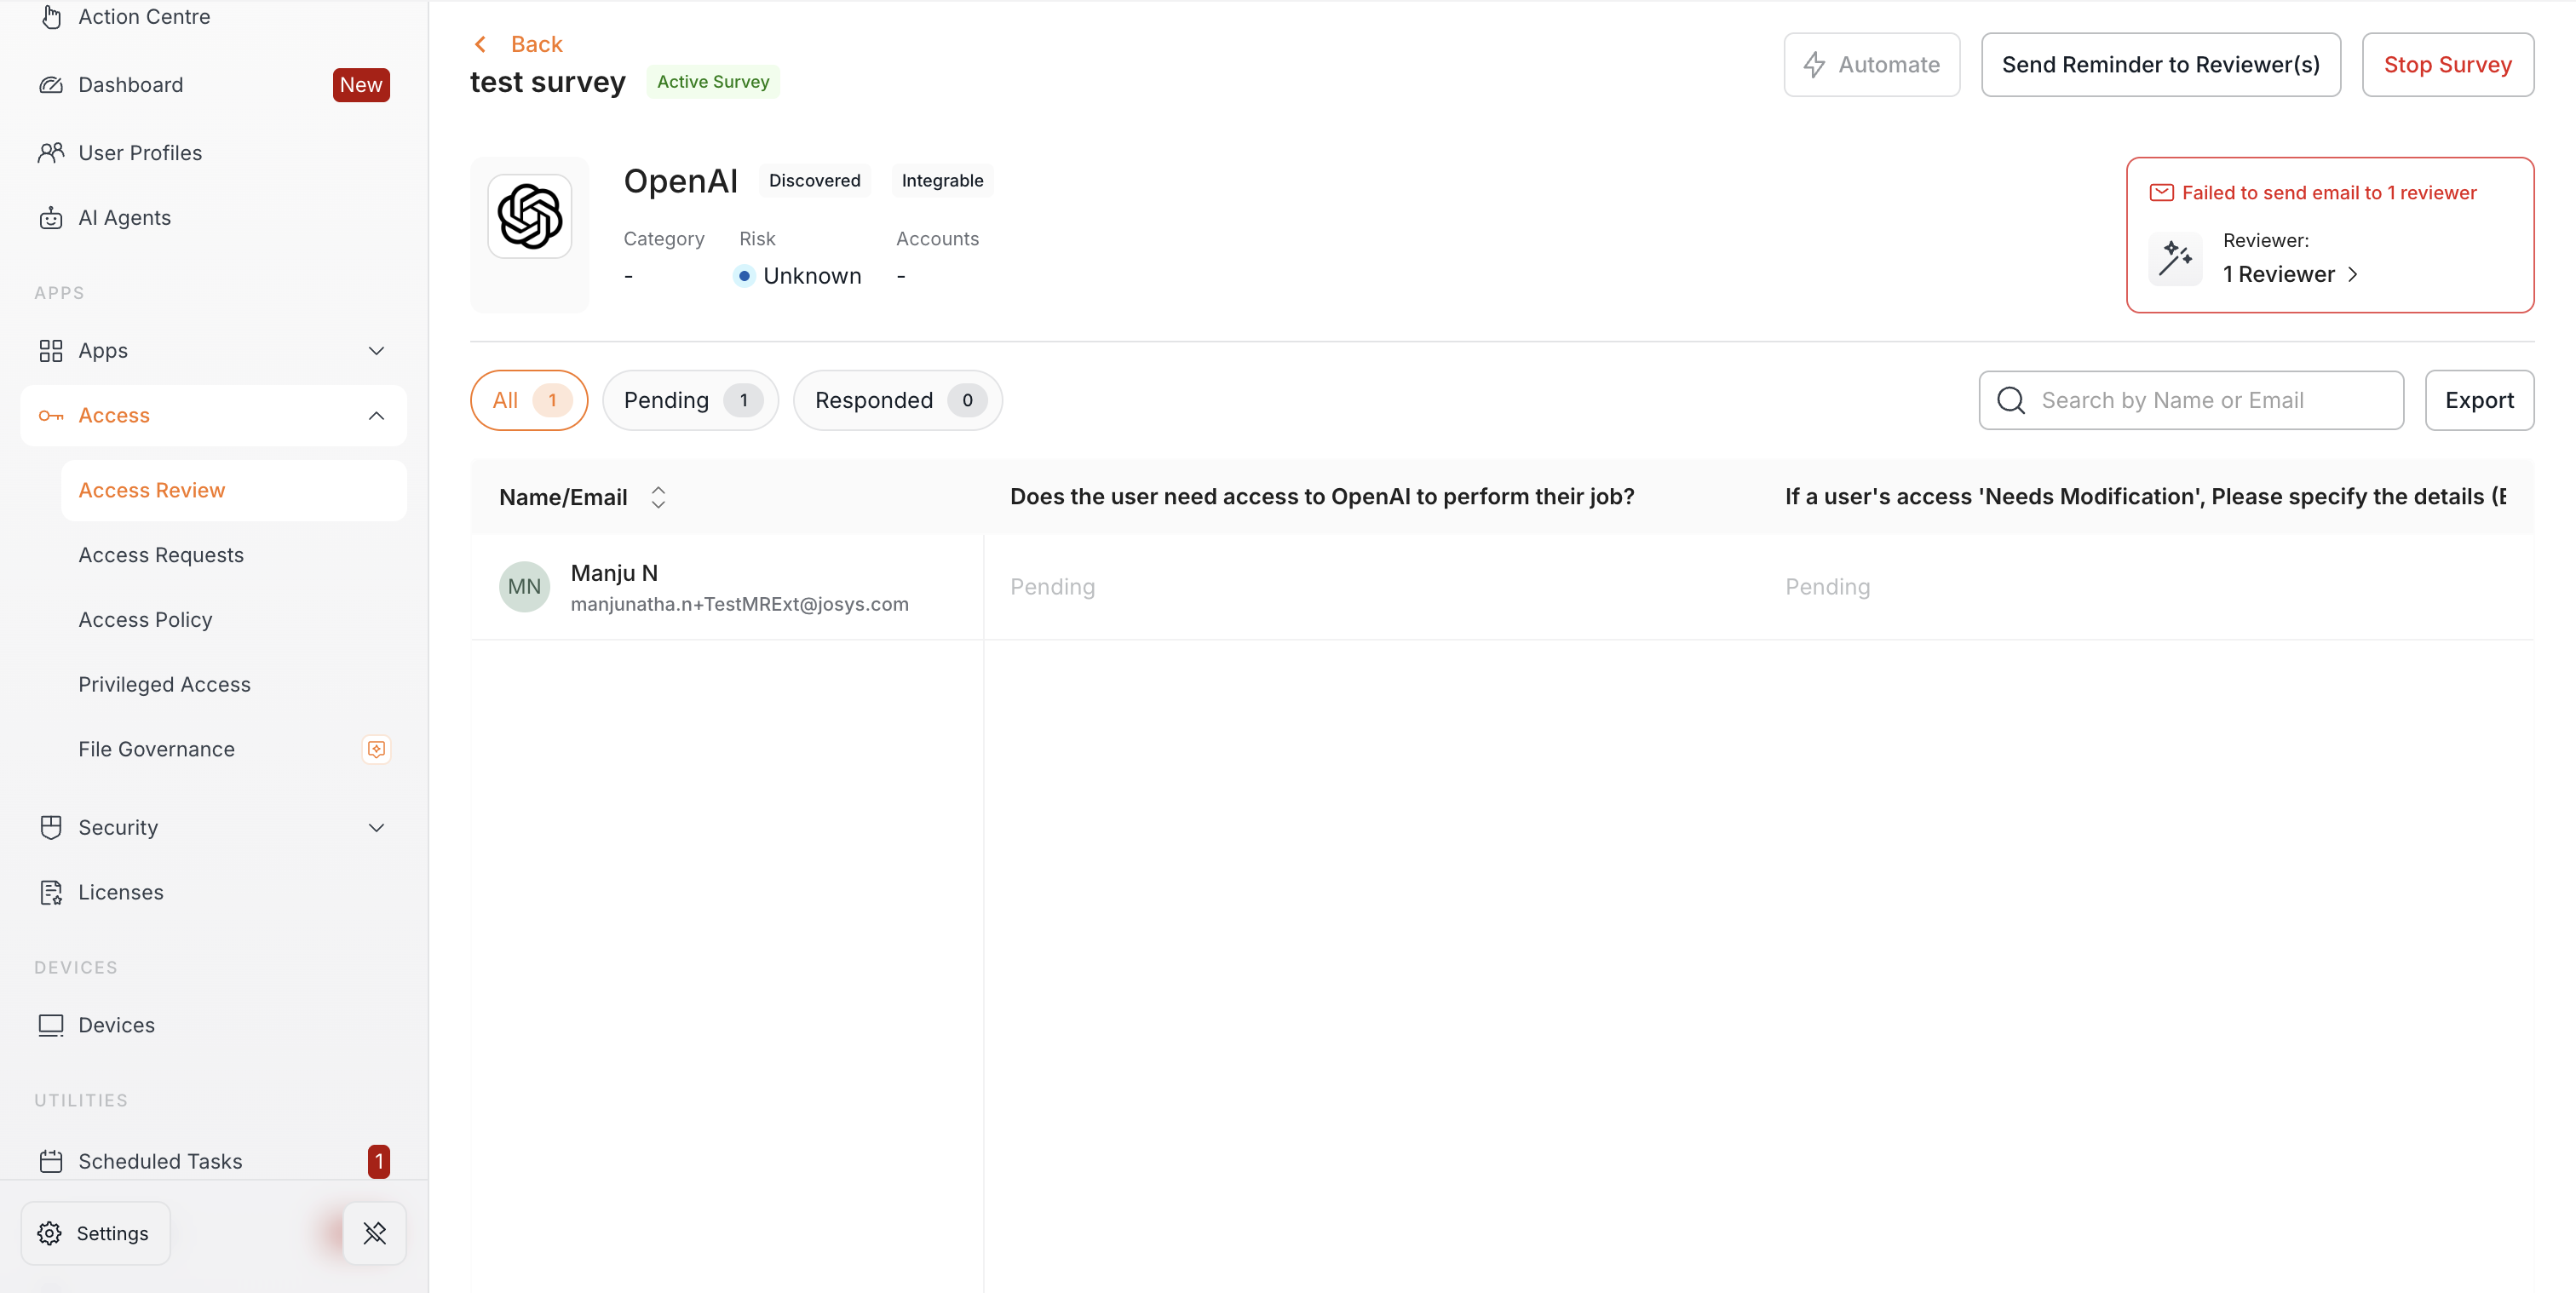Click Pending under Needs Modification column
The image size is (2576, 1293).
[1827, 587]
